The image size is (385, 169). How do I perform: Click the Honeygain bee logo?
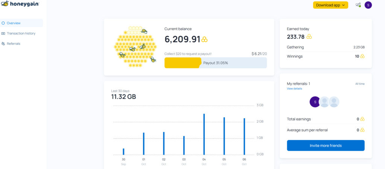[x=5, y=4]
